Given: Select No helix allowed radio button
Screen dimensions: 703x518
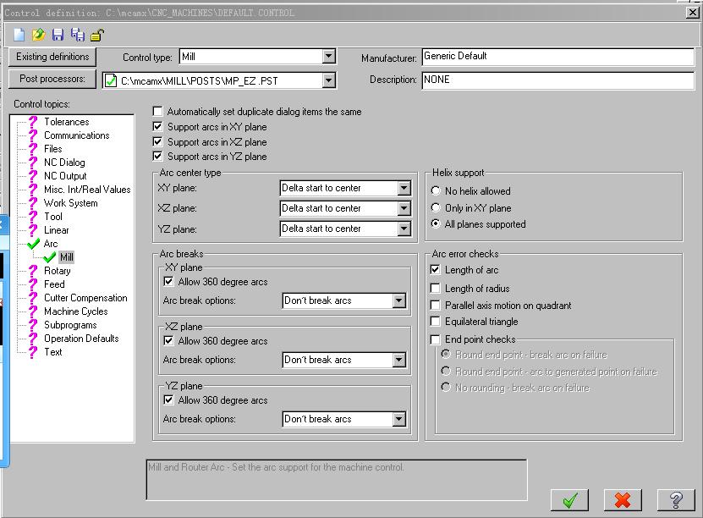Looking at the screenshot, I should (436, 190).
